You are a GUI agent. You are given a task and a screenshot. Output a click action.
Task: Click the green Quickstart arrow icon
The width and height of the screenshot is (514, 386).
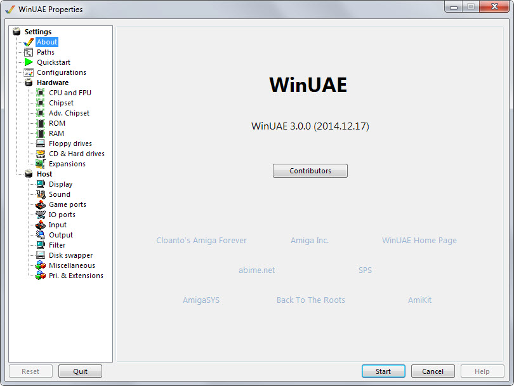29,62
